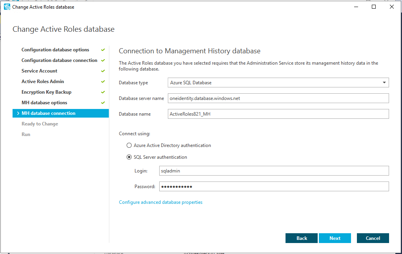Click the checkmark beside Encryption Key Backup
This screenshot has height=254, width=402.
coord(103,92)
